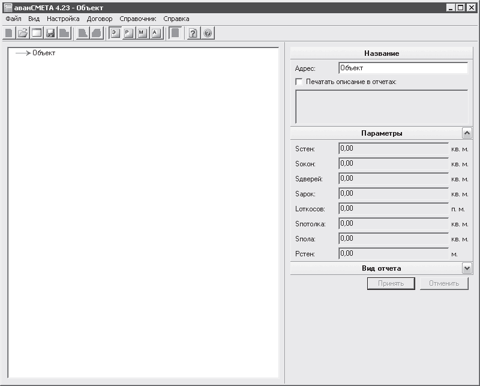Select the Объект tree node
Screen dimensions: 480x386
pos(44,53)
